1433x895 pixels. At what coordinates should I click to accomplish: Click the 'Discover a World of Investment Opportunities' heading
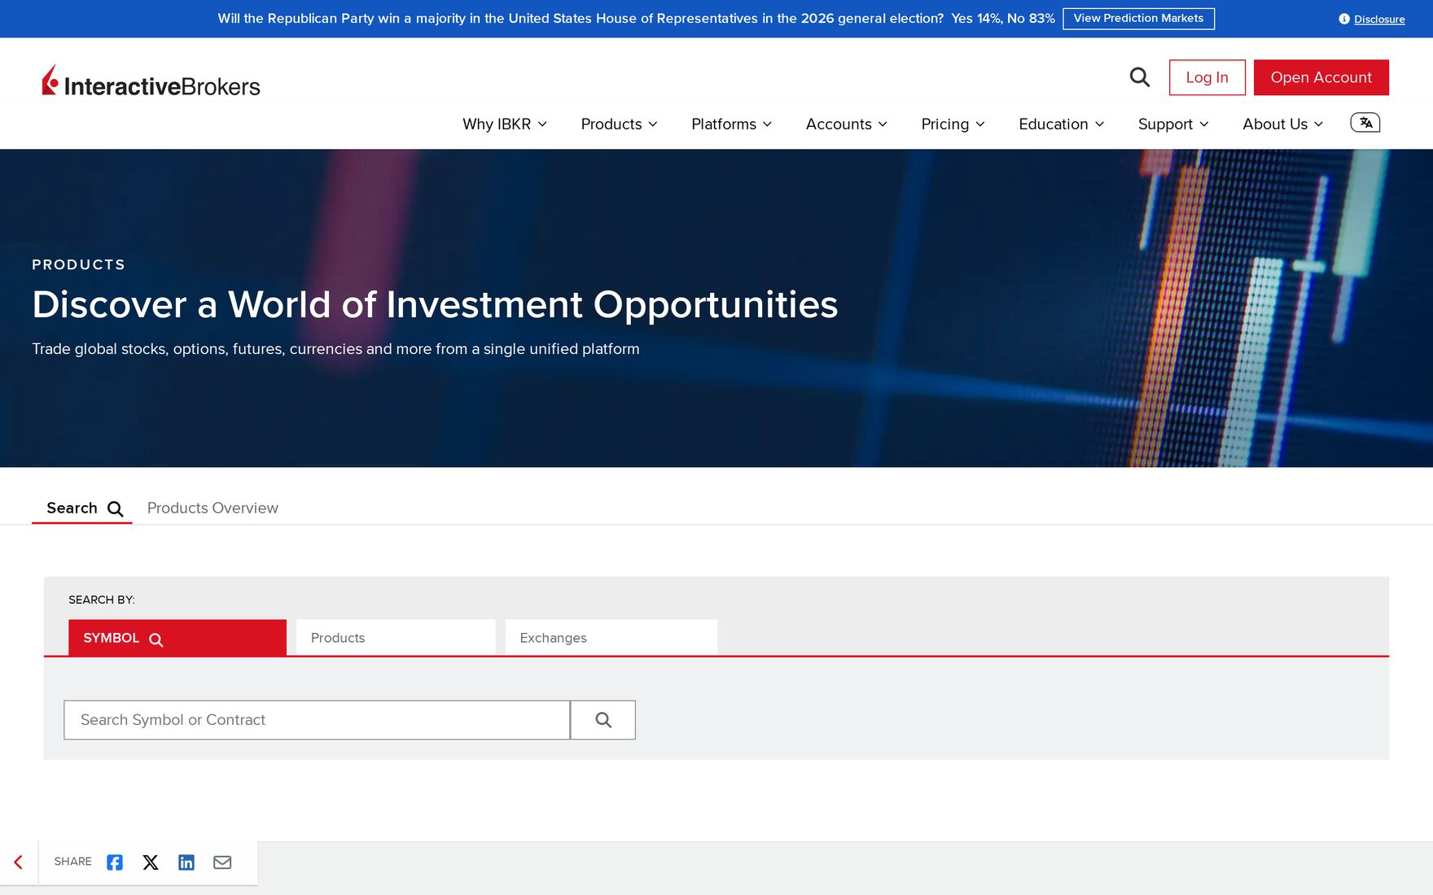(x=435, y=305)
